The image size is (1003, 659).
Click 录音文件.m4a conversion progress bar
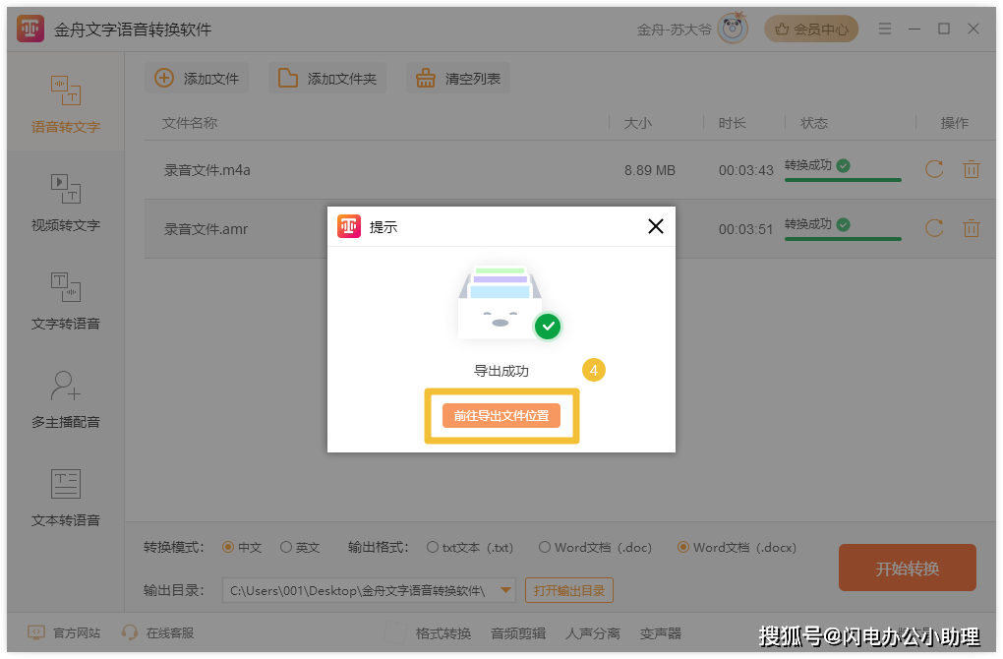coord(843,180)
